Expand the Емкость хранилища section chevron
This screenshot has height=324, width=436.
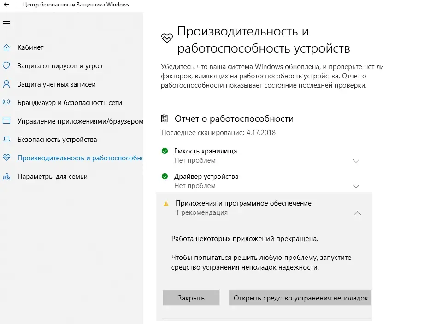(x=356, y=161)
